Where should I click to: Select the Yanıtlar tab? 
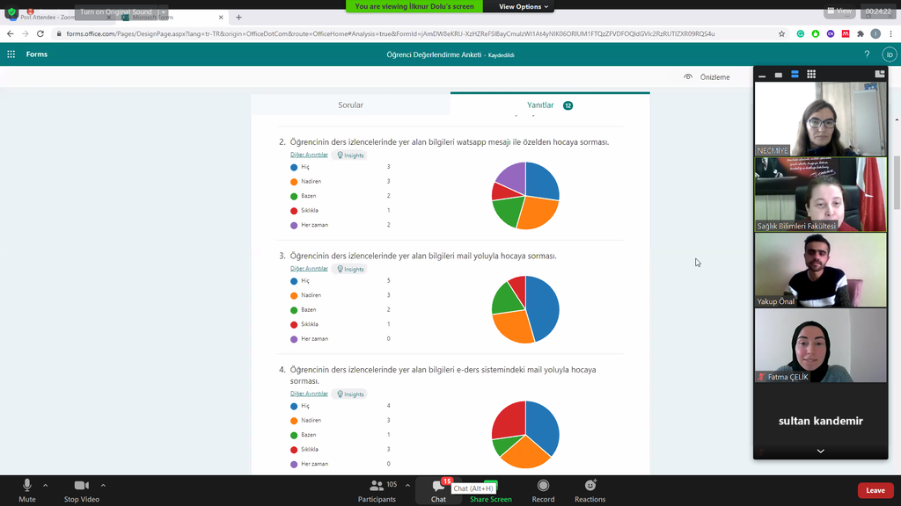click(x=540, y=105)
